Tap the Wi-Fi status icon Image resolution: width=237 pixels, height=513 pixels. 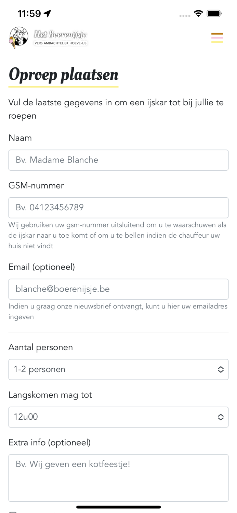(x=198, y=14)
